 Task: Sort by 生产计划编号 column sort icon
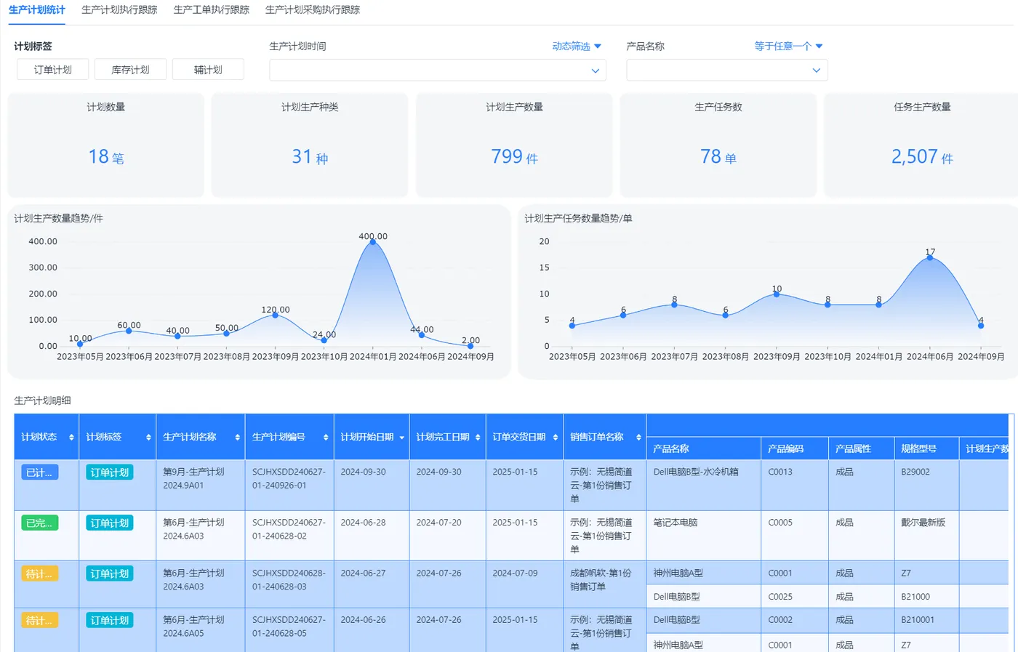point(326,438)
